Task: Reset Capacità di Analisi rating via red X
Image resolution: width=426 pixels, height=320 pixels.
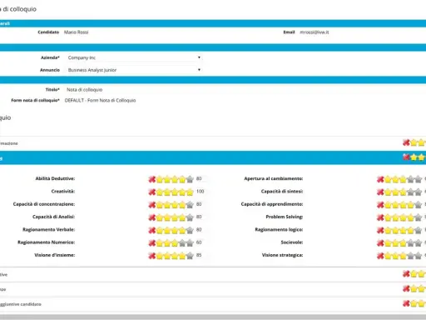Action: pyautogui.click(x=152, y=217)
